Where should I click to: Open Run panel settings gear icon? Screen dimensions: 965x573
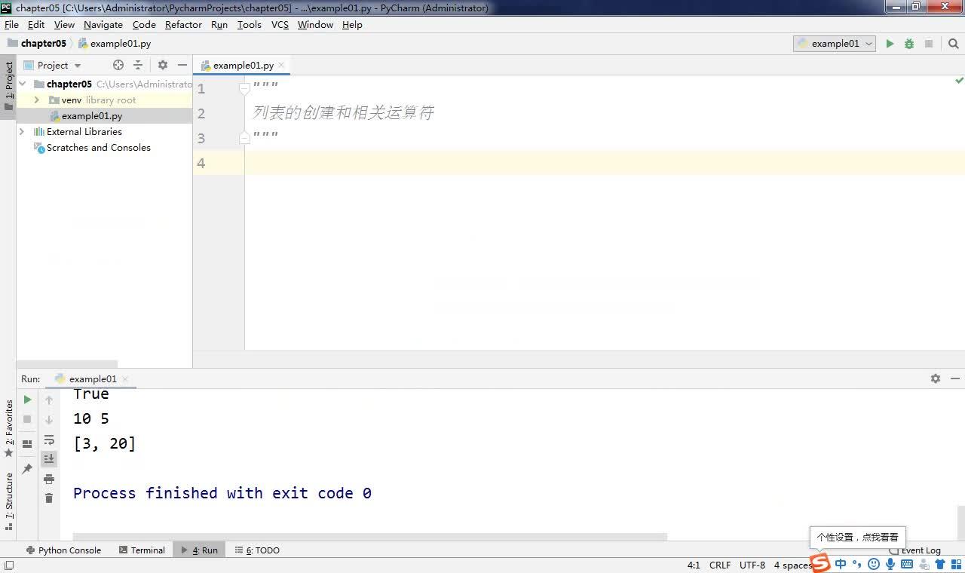[935, 378]
